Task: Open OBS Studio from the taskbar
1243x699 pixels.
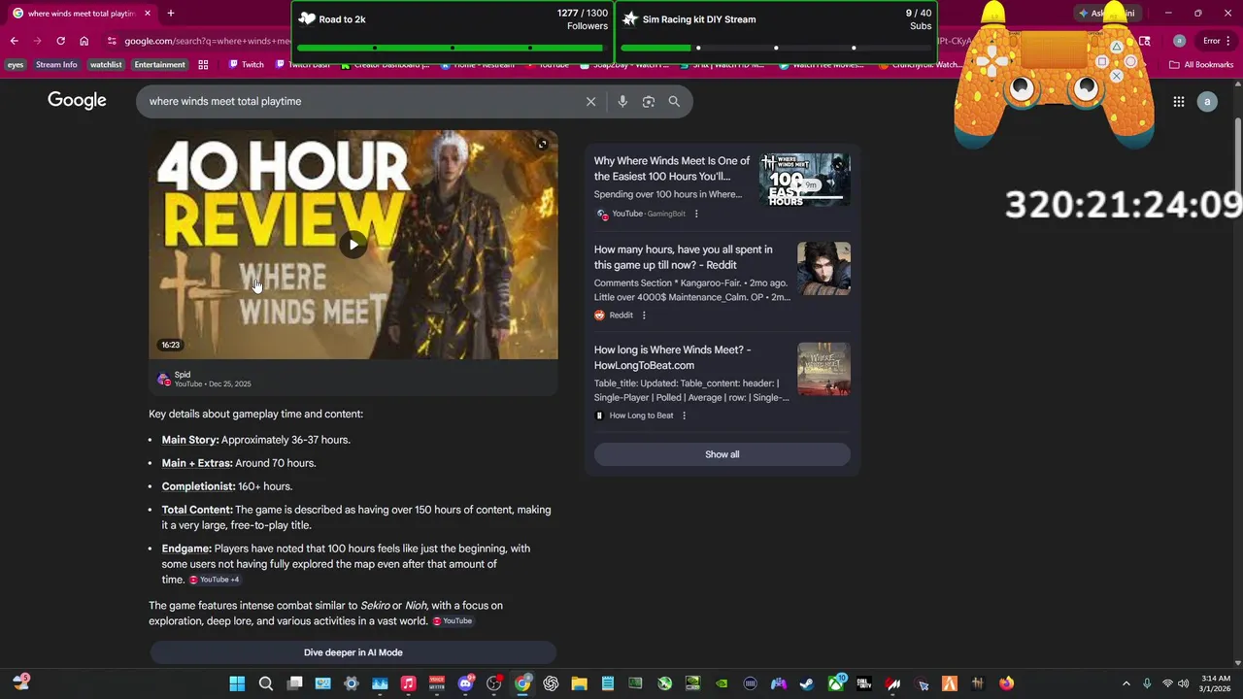Action: [x=494, y=683]
